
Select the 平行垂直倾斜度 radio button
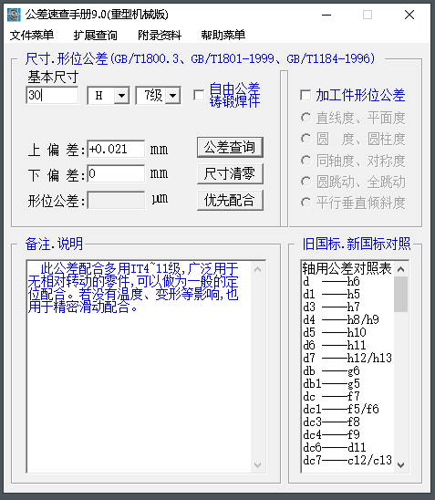point(306,203)
